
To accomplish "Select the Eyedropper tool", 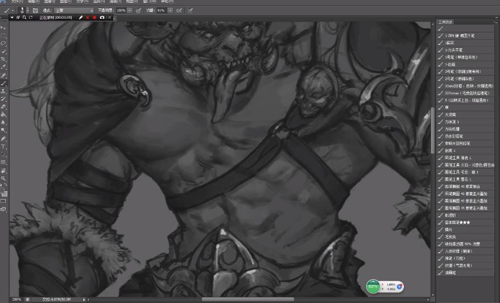I will pyautogui.click(x=3, y=67).
